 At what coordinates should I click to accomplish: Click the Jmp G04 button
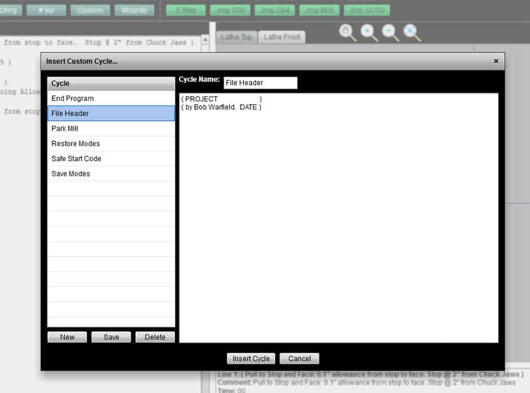click(x=274, y=10)
